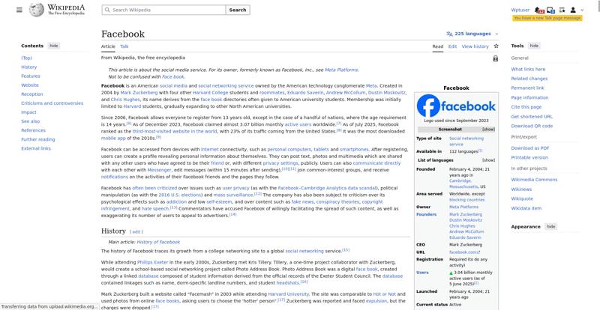The image size is (600, 310).
Task: Open the hamburger main menu
Action: pos(19,10)
